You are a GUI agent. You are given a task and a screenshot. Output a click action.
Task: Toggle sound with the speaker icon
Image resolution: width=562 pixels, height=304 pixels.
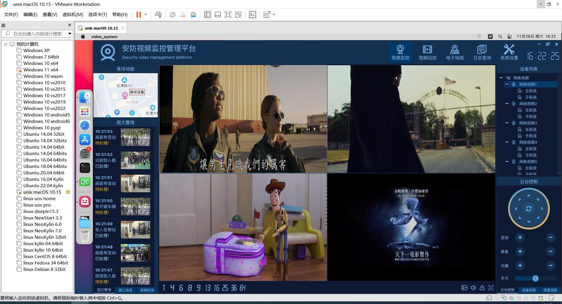(473, 288)
